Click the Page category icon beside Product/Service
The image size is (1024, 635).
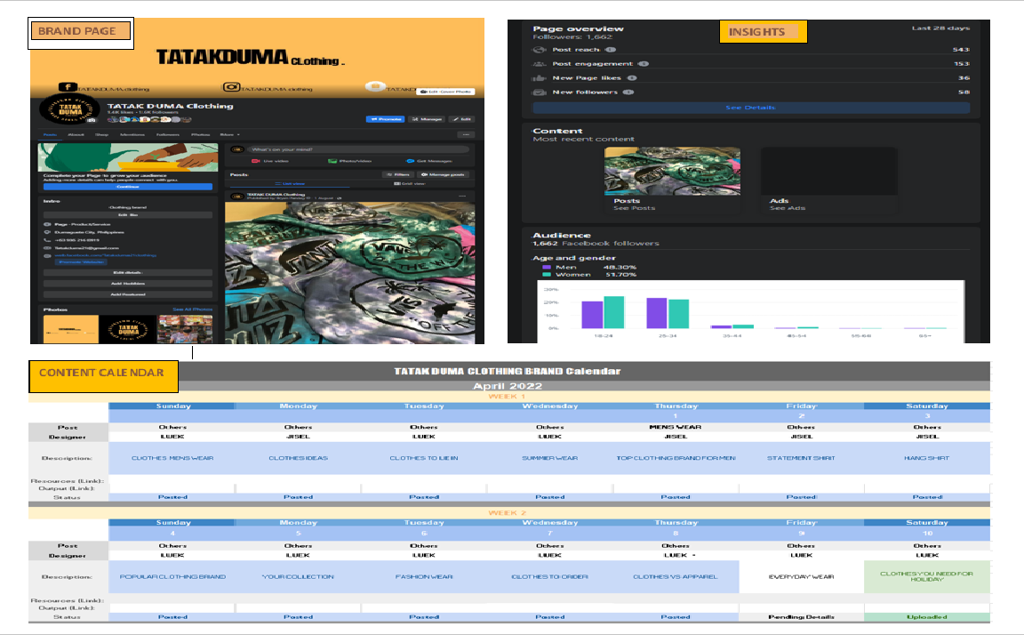click(47, 224)
